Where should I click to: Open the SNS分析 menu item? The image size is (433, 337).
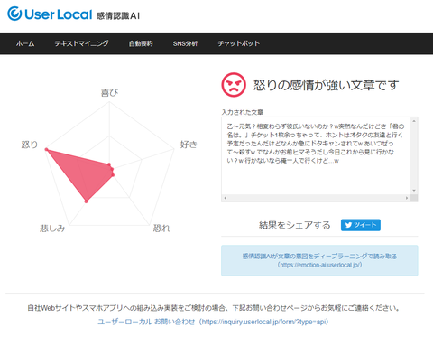185,43
